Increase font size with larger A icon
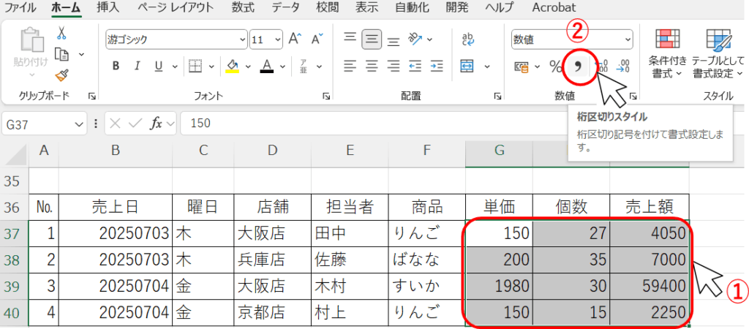Image resolution: width=749 pixels, height=329 pixels. 295,39
